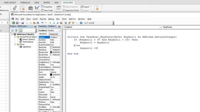Click the Locked property row

(x=49, y=92)
